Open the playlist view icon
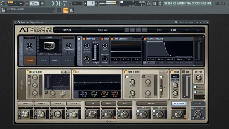The height and width of the screenshot is (129, 229). pyautogui.click(x=149, y=3)
